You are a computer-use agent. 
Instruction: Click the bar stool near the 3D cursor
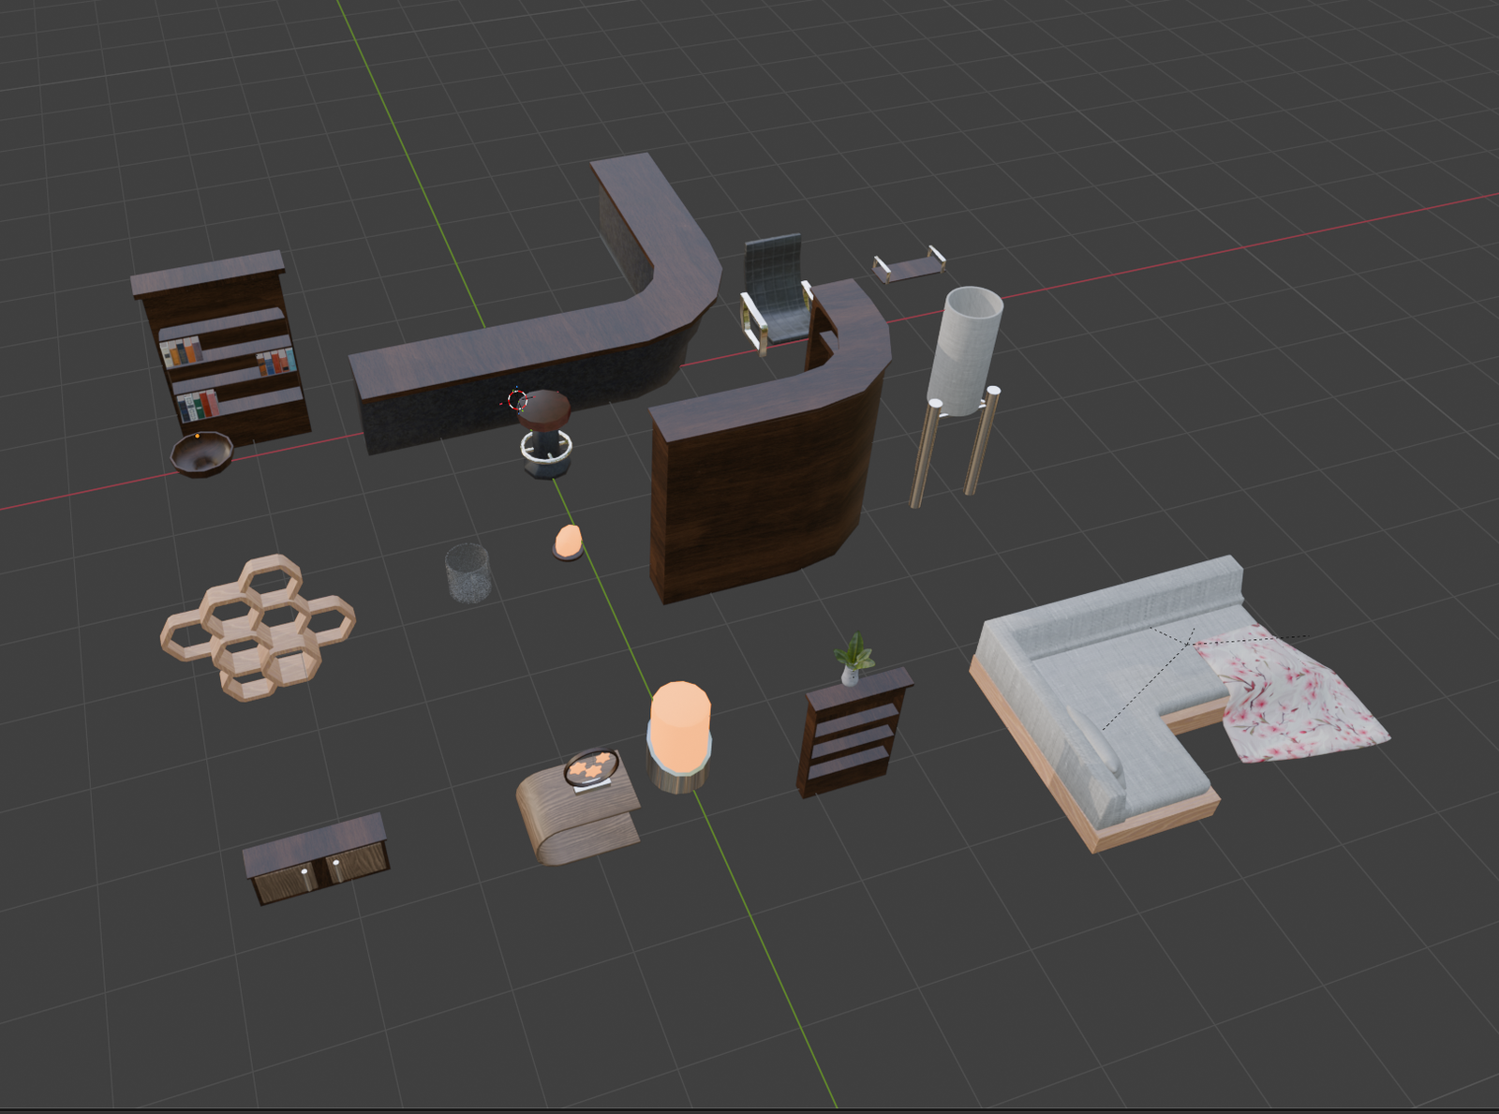pyautogui.click(x=546, y=431)
